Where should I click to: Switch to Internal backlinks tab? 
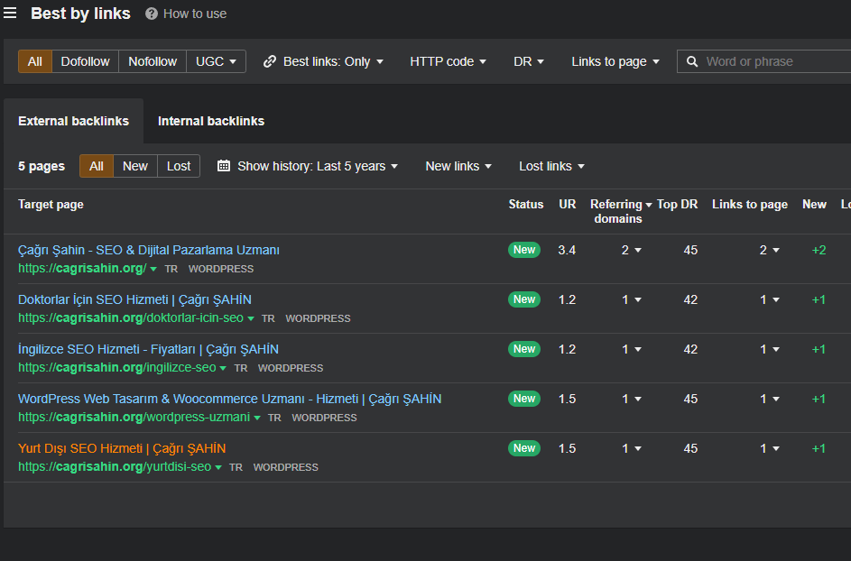(x=211, y=121)
